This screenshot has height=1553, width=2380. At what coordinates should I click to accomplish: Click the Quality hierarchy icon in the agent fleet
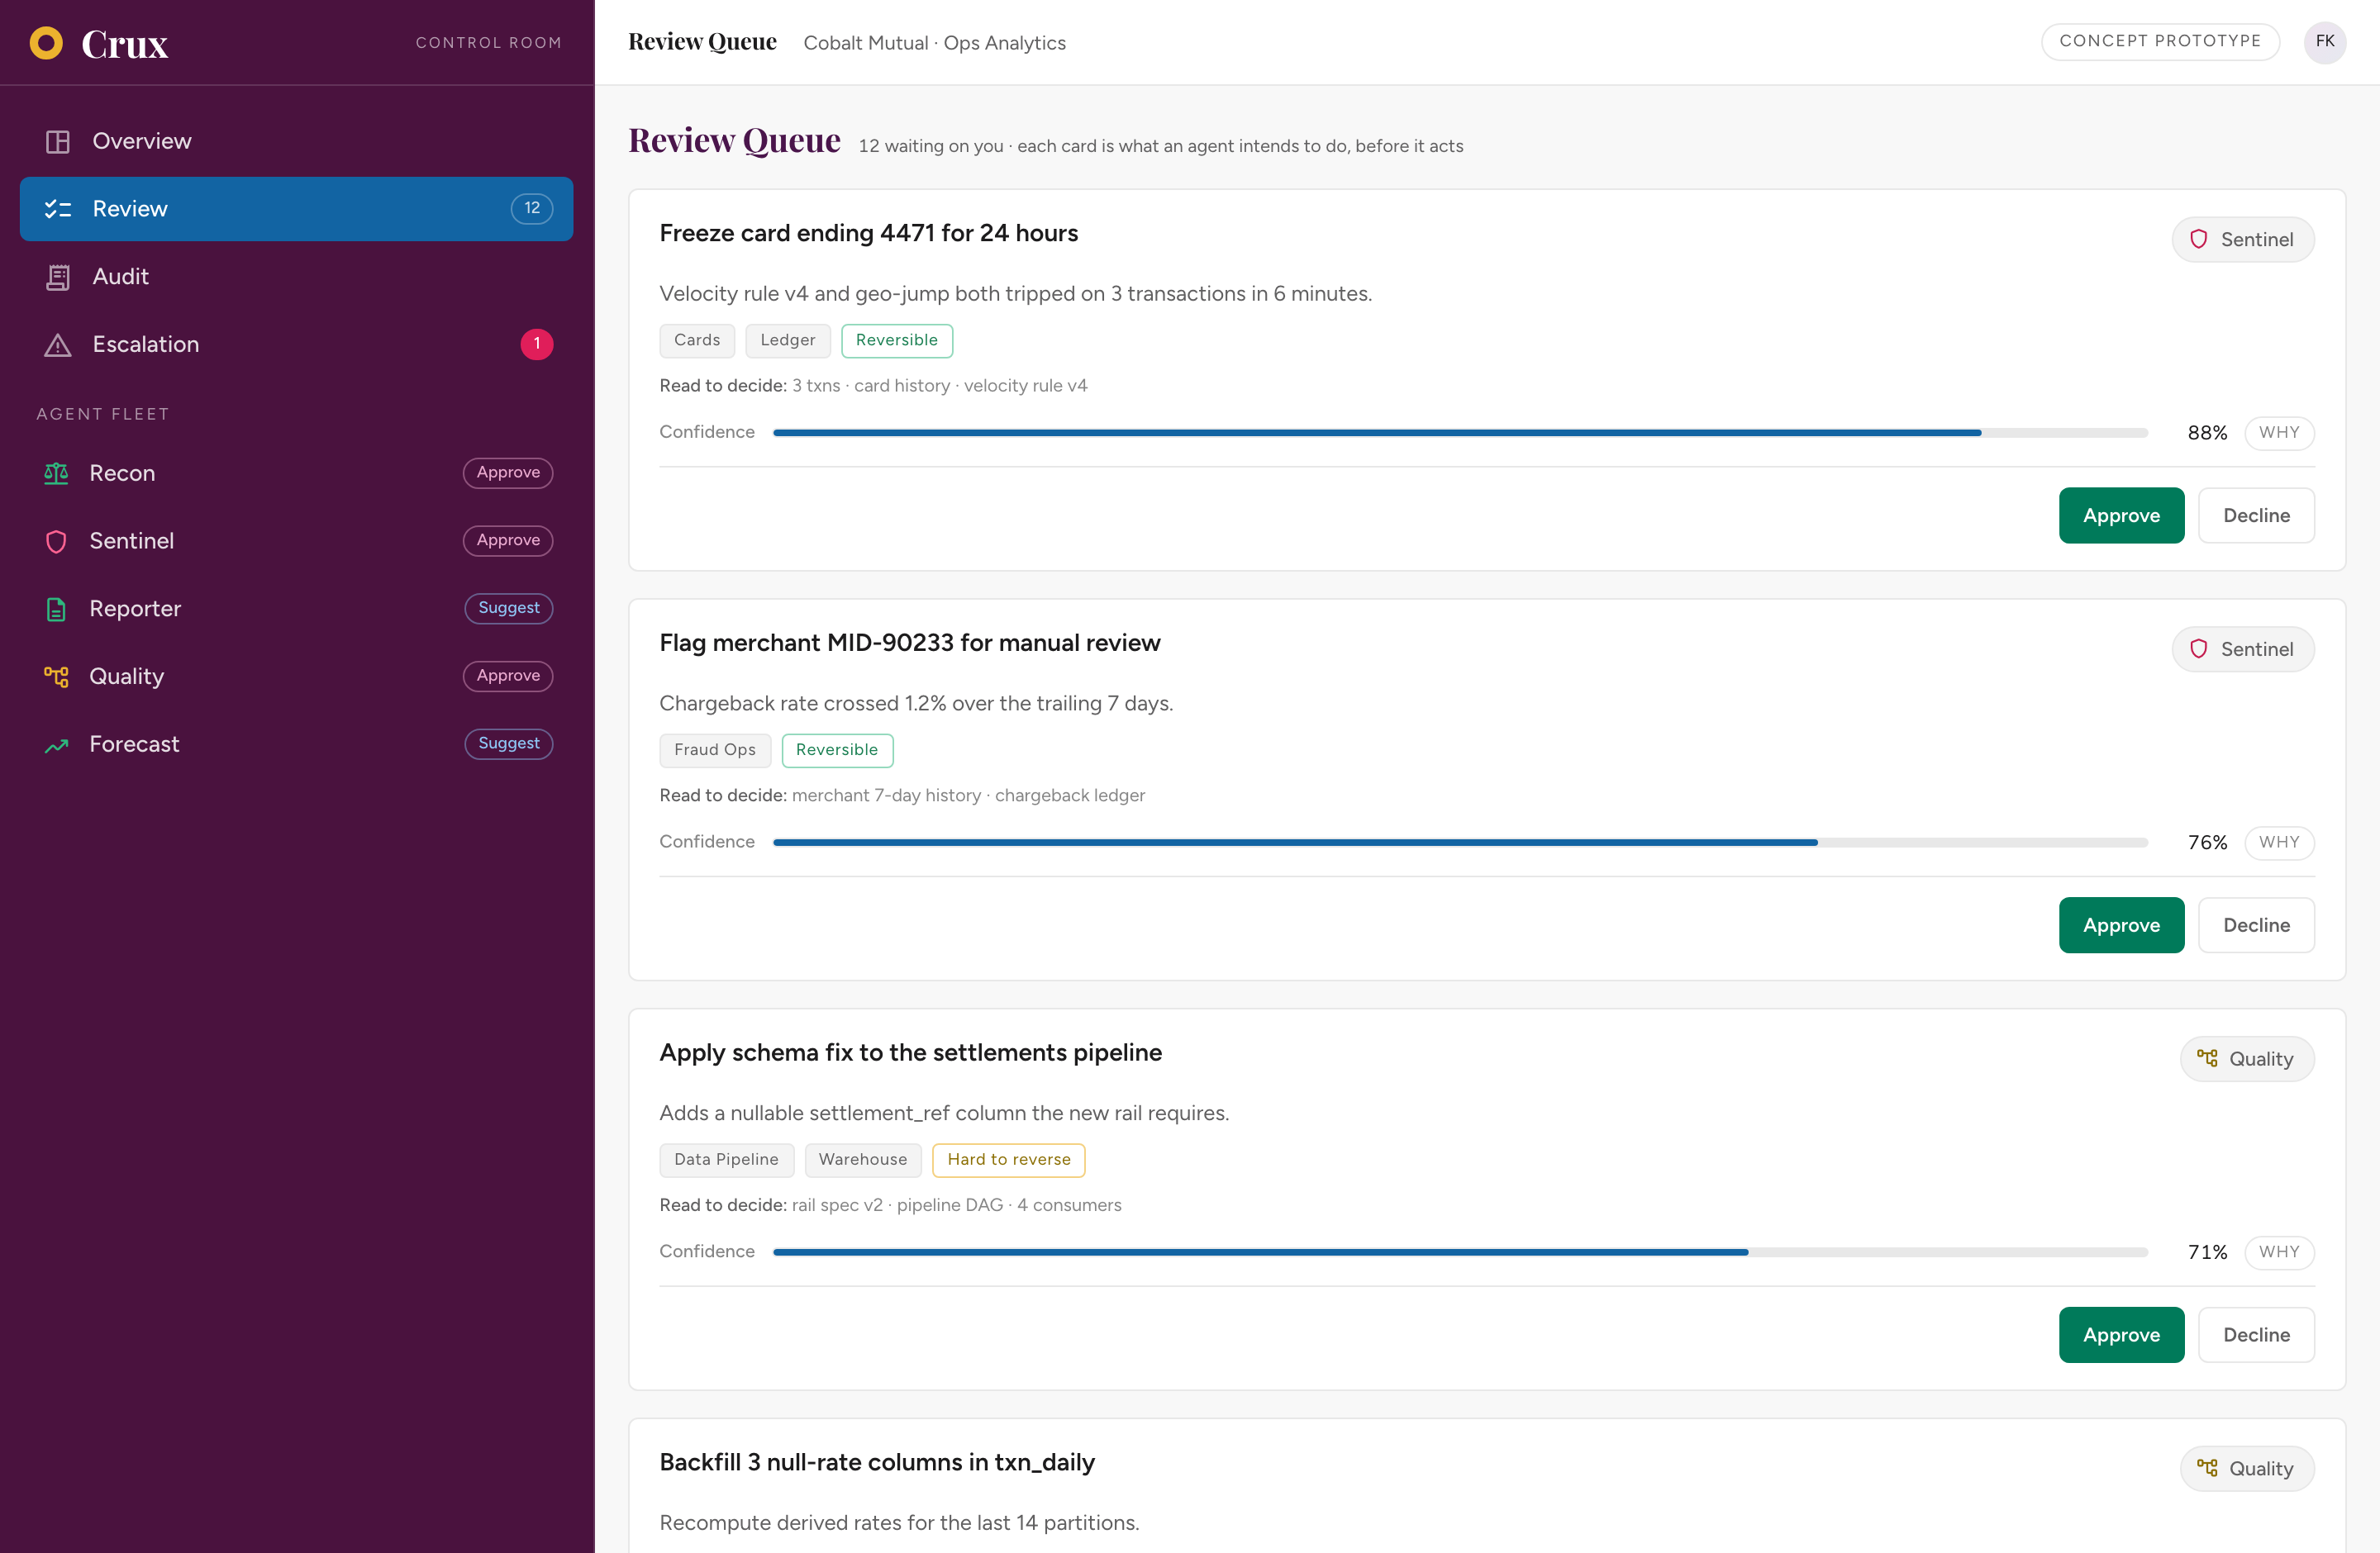pyautogui.click(x=56, y=677)
